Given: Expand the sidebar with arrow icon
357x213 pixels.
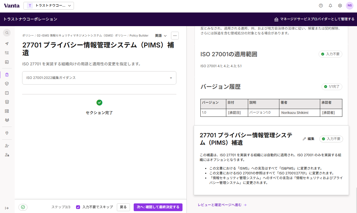Looking at the screenshot, I should (x=7, y=208).
